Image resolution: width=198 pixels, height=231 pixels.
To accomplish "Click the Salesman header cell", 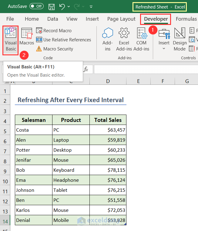I will [34, 120].
